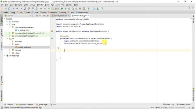Collapse the layout folder arrow
The image size is (195, 109).
(x=10, y=44)
